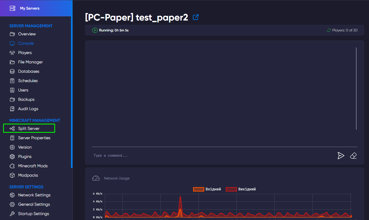369x220 pixels.
Task: Click the console scrollbar
Action: pos(356,88)
